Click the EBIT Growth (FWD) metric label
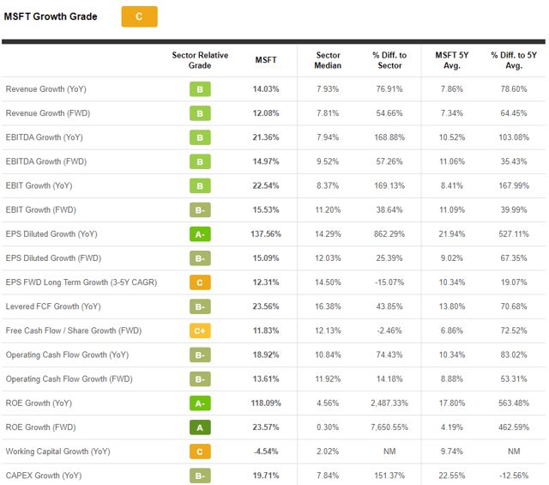The image size is (549, 485). pyautogui.click(x=39, y=209)
